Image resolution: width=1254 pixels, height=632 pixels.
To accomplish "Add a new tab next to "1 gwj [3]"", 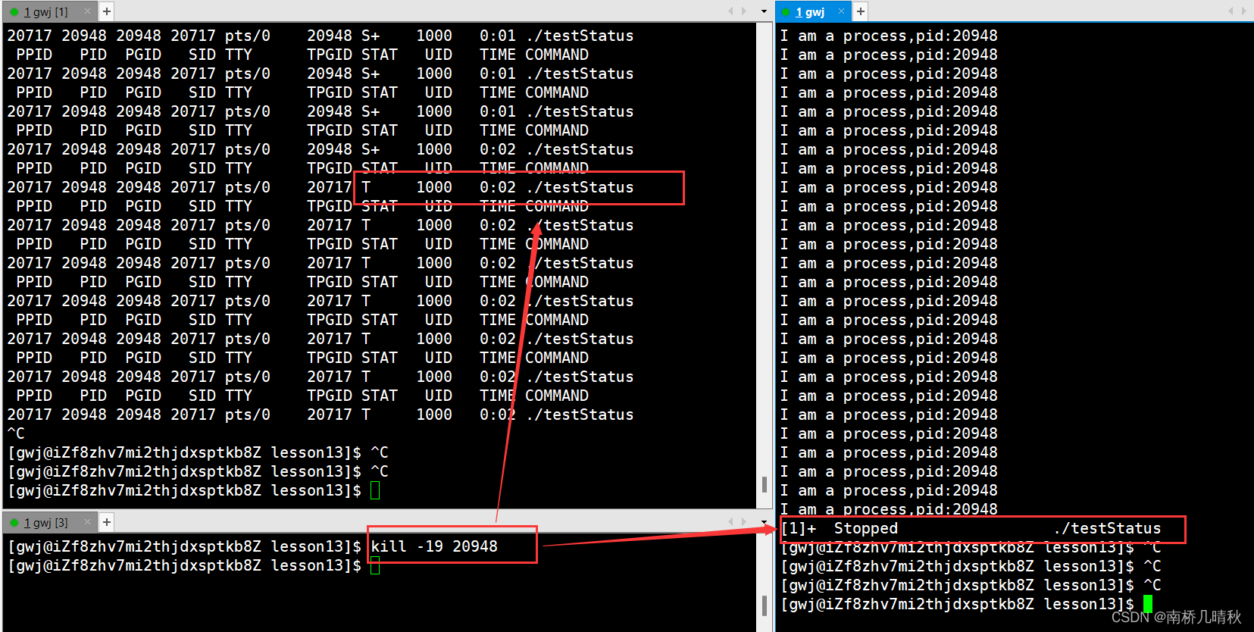I will point(107,522).
